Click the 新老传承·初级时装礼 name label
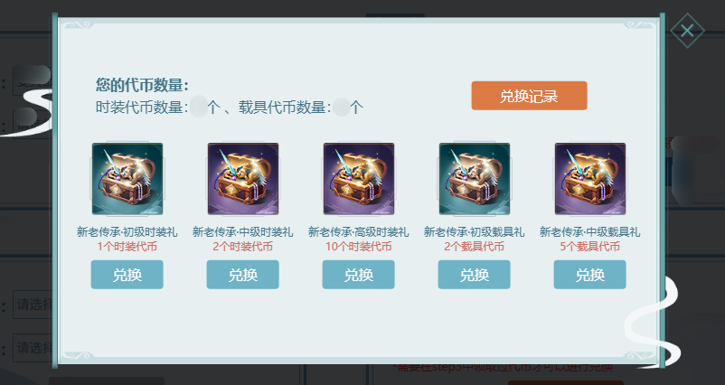 [127, 232]
